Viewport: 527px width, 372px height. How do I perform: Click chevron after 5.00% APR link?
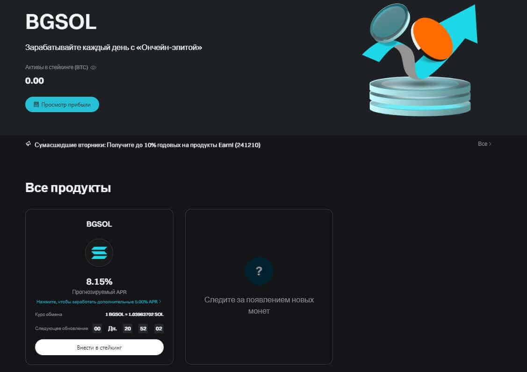click(x=160, y=302)
